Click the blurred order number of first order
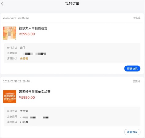Viewport: 145px width, 138px height. (x=33, y=54)
